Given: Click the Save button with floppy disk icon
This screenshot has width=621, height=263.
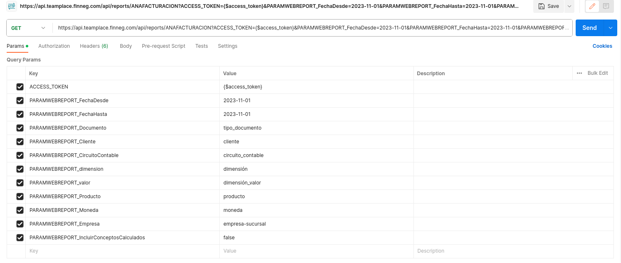Looking at the screenshot, I should click(549, 6).
